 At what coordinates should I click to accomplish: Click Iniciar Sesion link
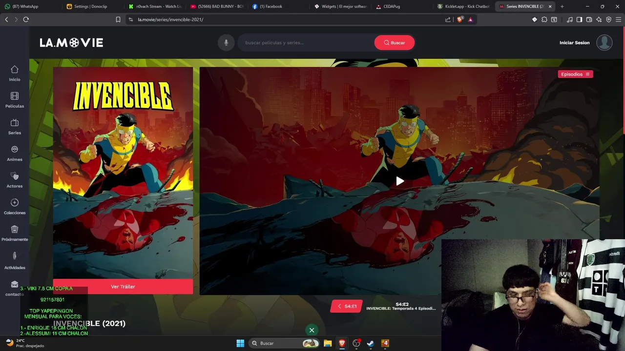pos(575,43)
